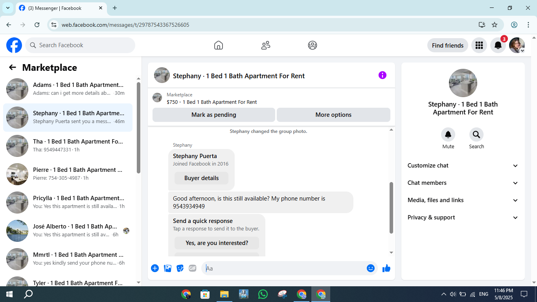This screenshot has height=302, width=537.
Task: Open the José Alberto conversation
Action: coord(68,231)
